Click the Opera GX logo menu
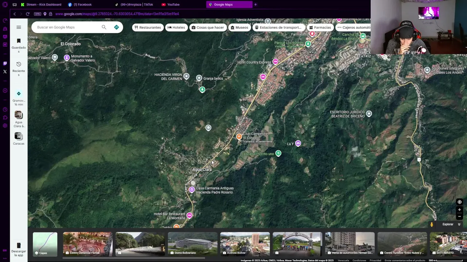 [x=5, y=4]
